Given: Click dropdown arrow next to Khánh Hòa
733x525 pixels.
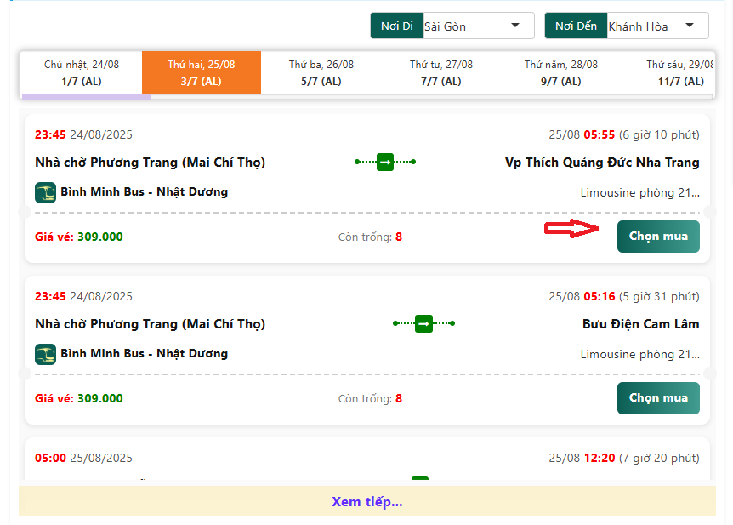Looking at the screenshot, I should coord(690,26).
